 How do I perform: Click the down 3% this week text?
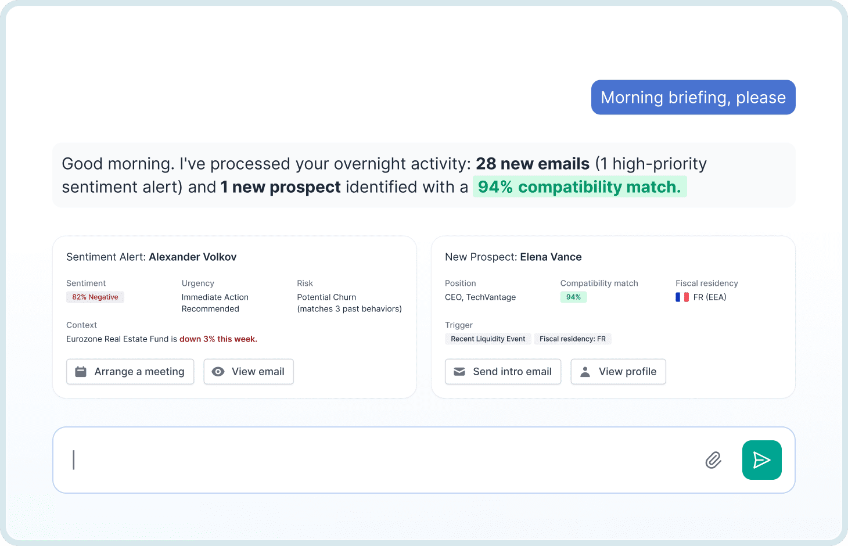[218, 339]
